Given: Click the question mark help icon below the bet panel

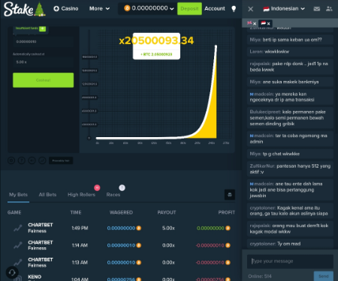Looking at the screenshot, I should tap(22, 160).
